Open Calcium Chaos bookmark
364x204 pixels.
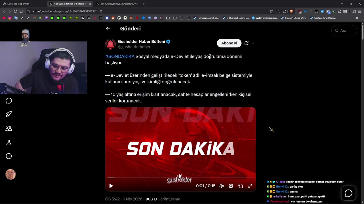pyautogui.click(x=293, y=18)
